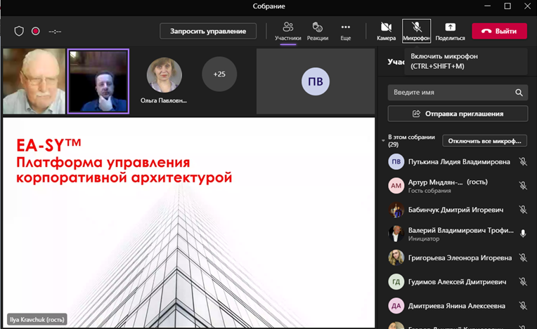Select Бабинчук Дмитрий Игоревич in list
Image resolution: width=537 pixels, height=329 pixels.
click(x=458, y=210)
